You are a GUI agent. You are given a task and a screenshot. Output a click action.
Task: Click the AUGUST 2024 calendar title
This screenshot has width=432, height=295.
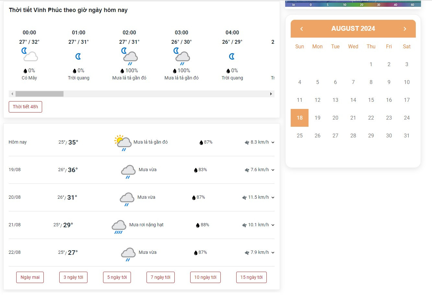(353, 29)
